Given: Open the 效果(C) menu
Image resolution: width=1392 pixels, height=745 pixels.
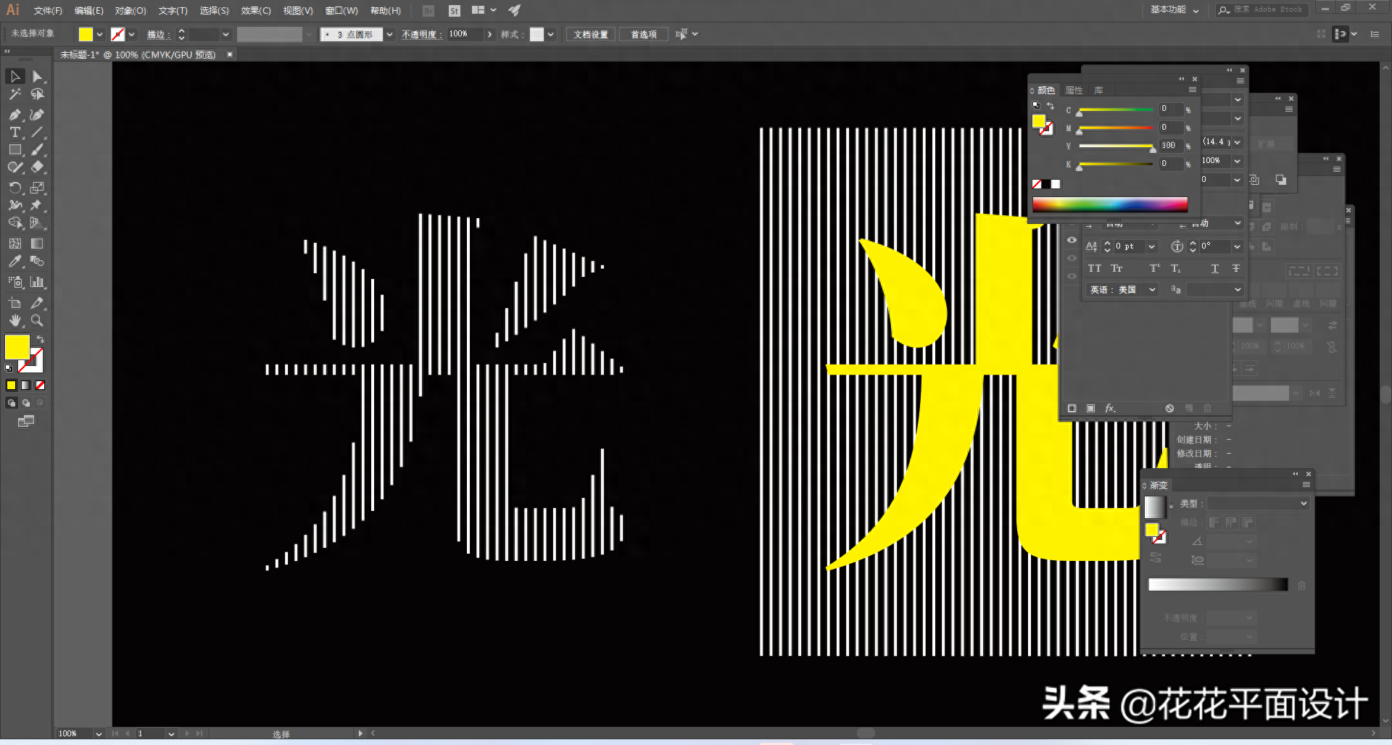Looking at the screenshot, I should (x=255, y=10).
